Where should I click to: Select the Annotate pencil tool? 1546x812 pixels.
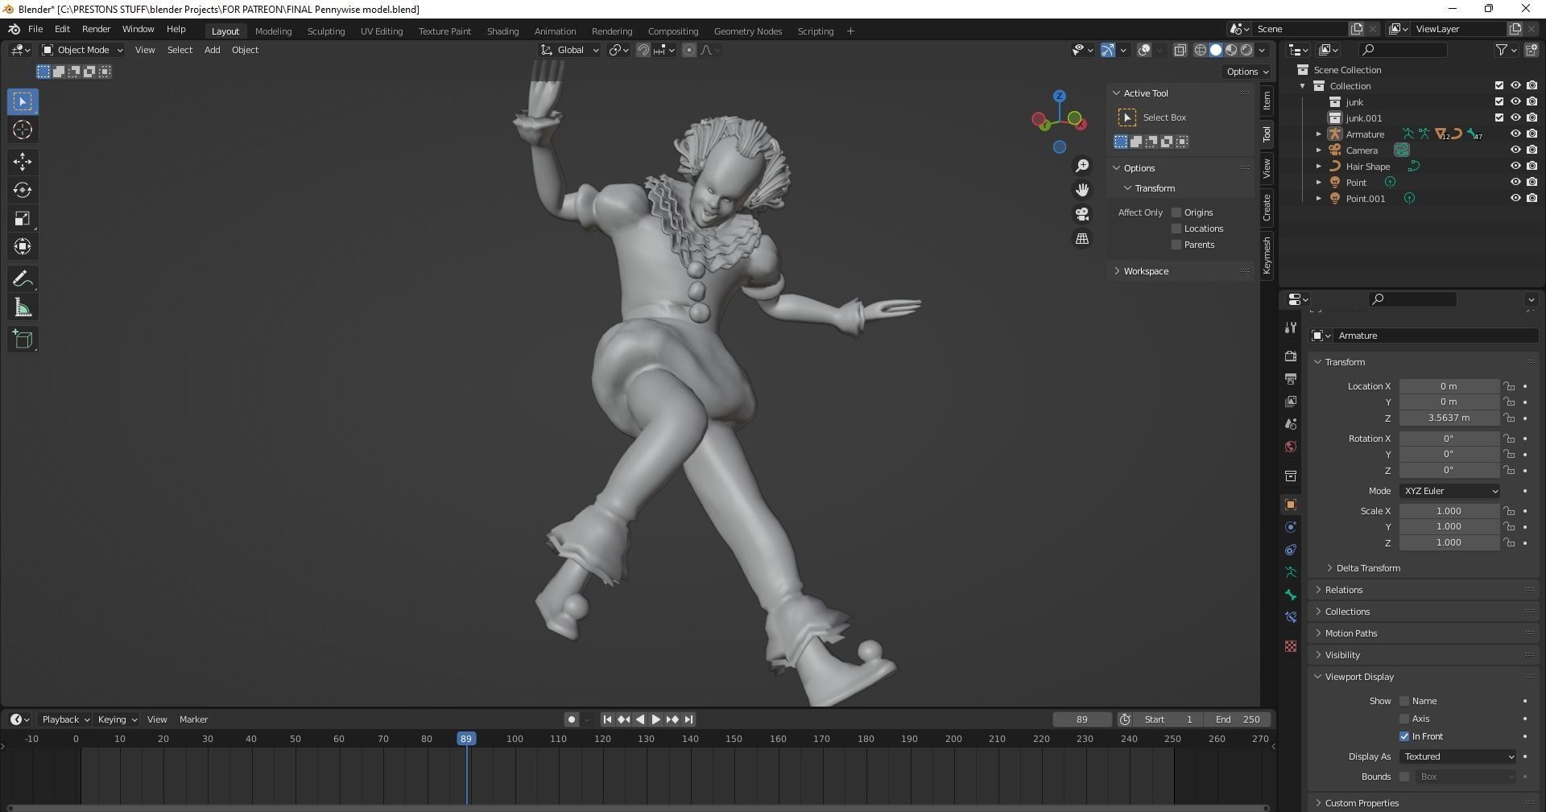(x=23, y=279)
